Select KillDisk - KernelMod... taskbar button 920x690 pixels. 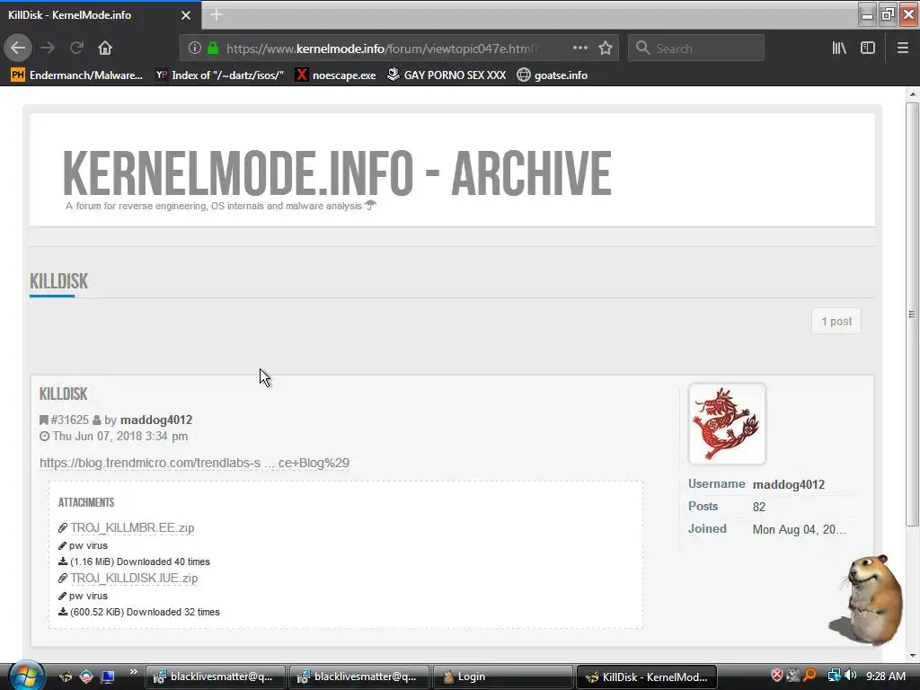point(647,677)
